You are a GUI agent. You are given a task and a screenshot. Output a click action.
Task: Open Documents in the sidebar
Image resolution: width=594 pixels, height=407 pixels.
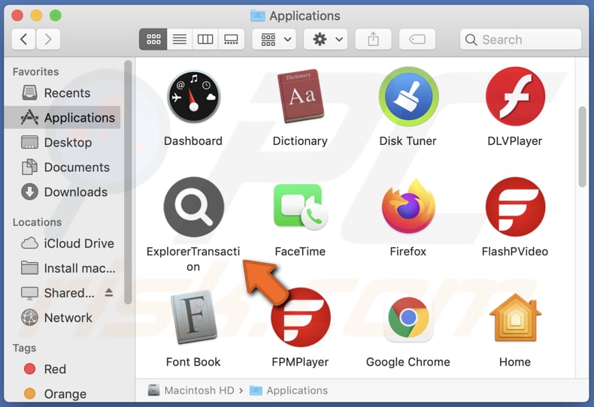point(63,167)
